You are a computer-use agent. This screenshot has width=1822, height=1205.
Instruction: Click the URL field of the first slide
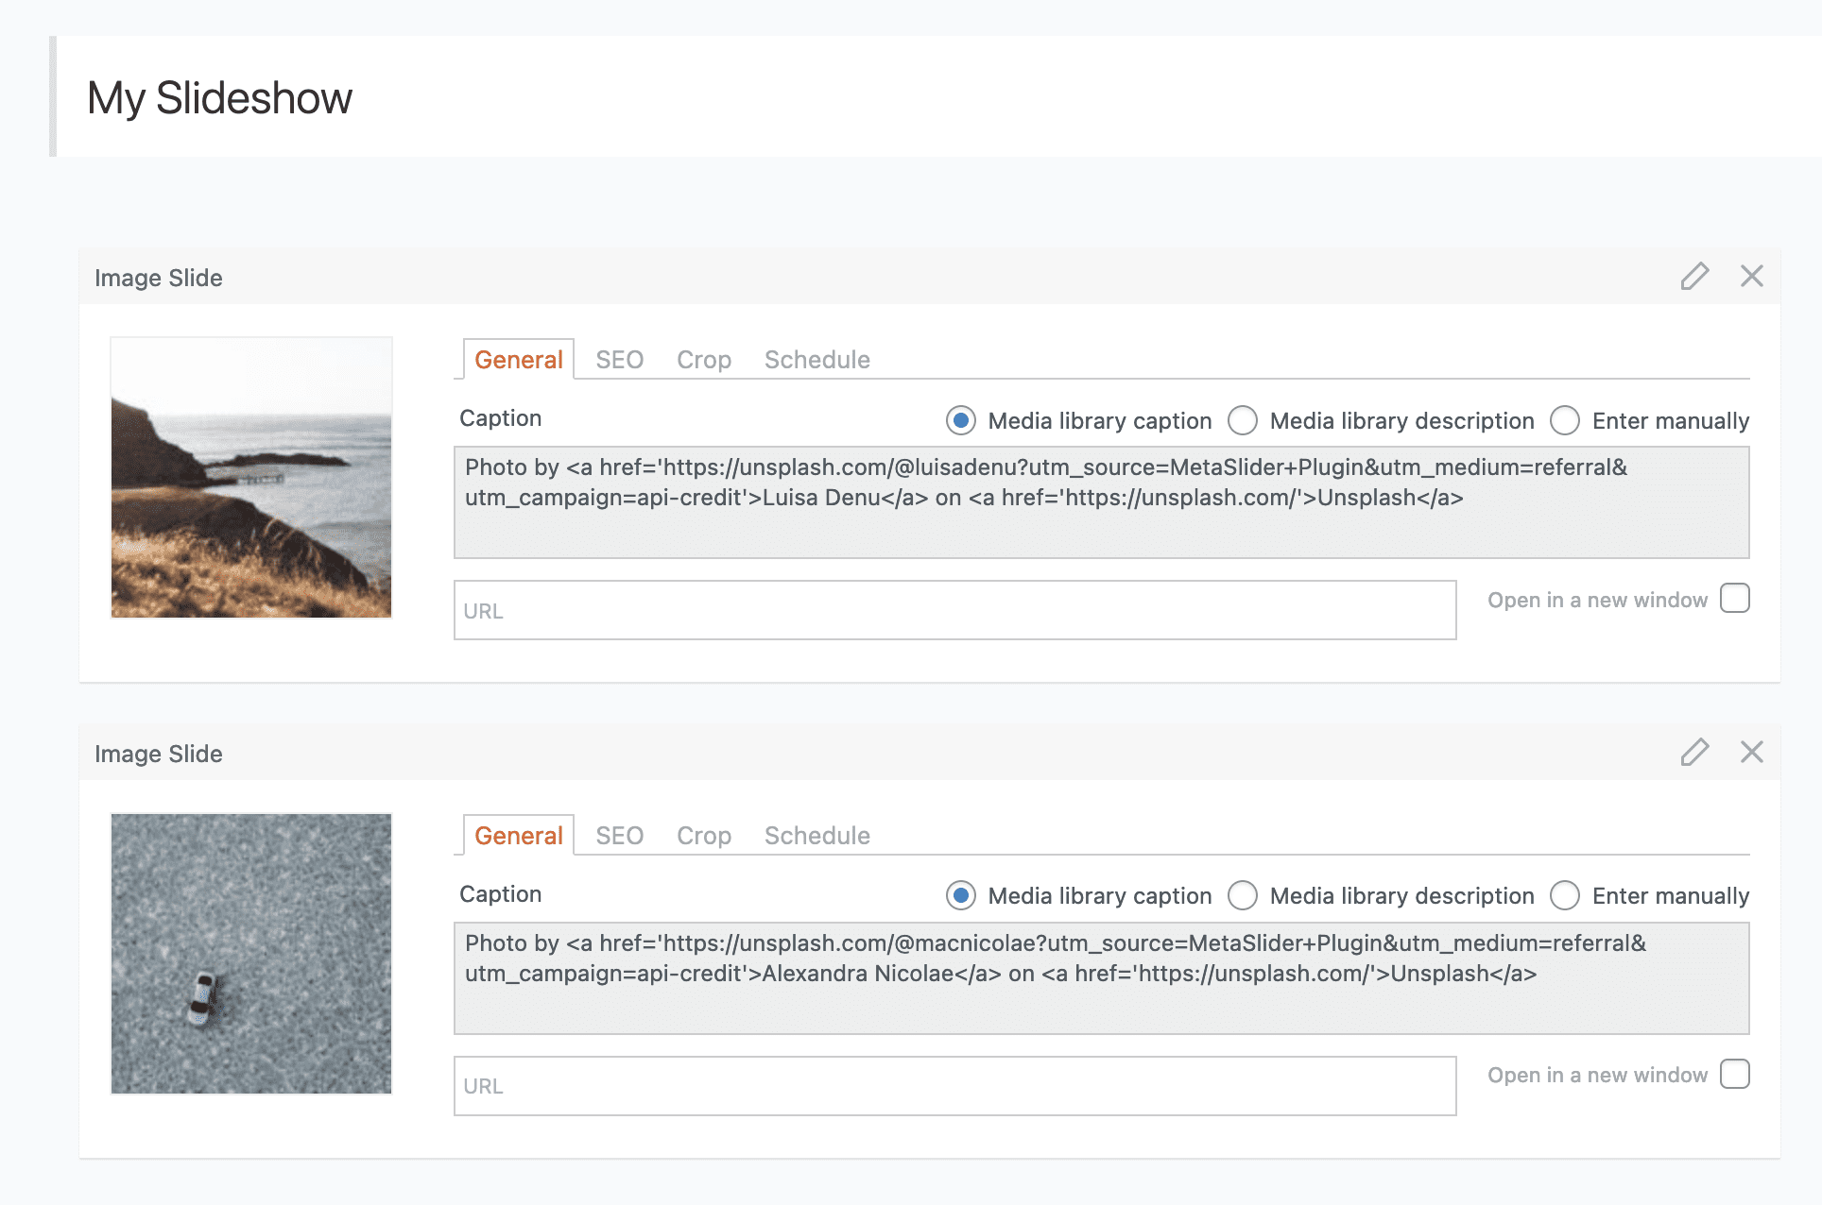954,610
